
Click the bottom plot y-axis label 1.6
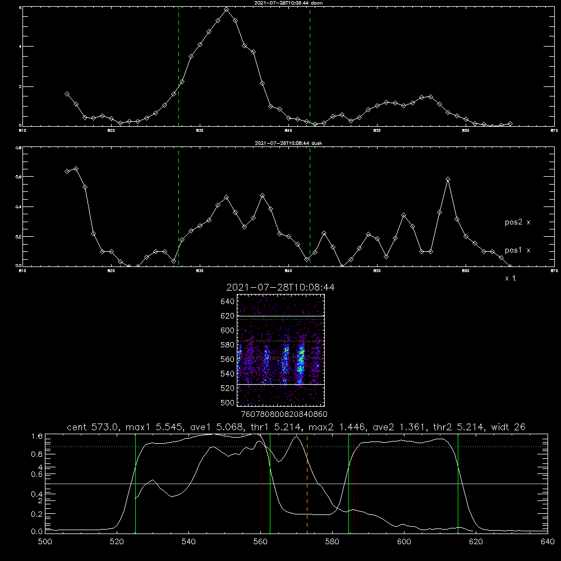pyautogui.click(x=37, y=436)
